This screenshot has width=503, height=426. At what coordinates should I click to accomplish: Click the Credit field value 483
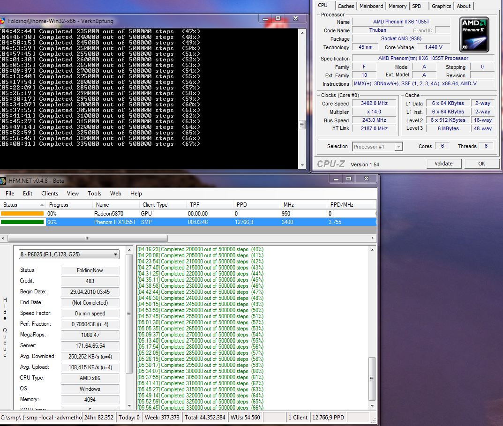click(90, 281)
